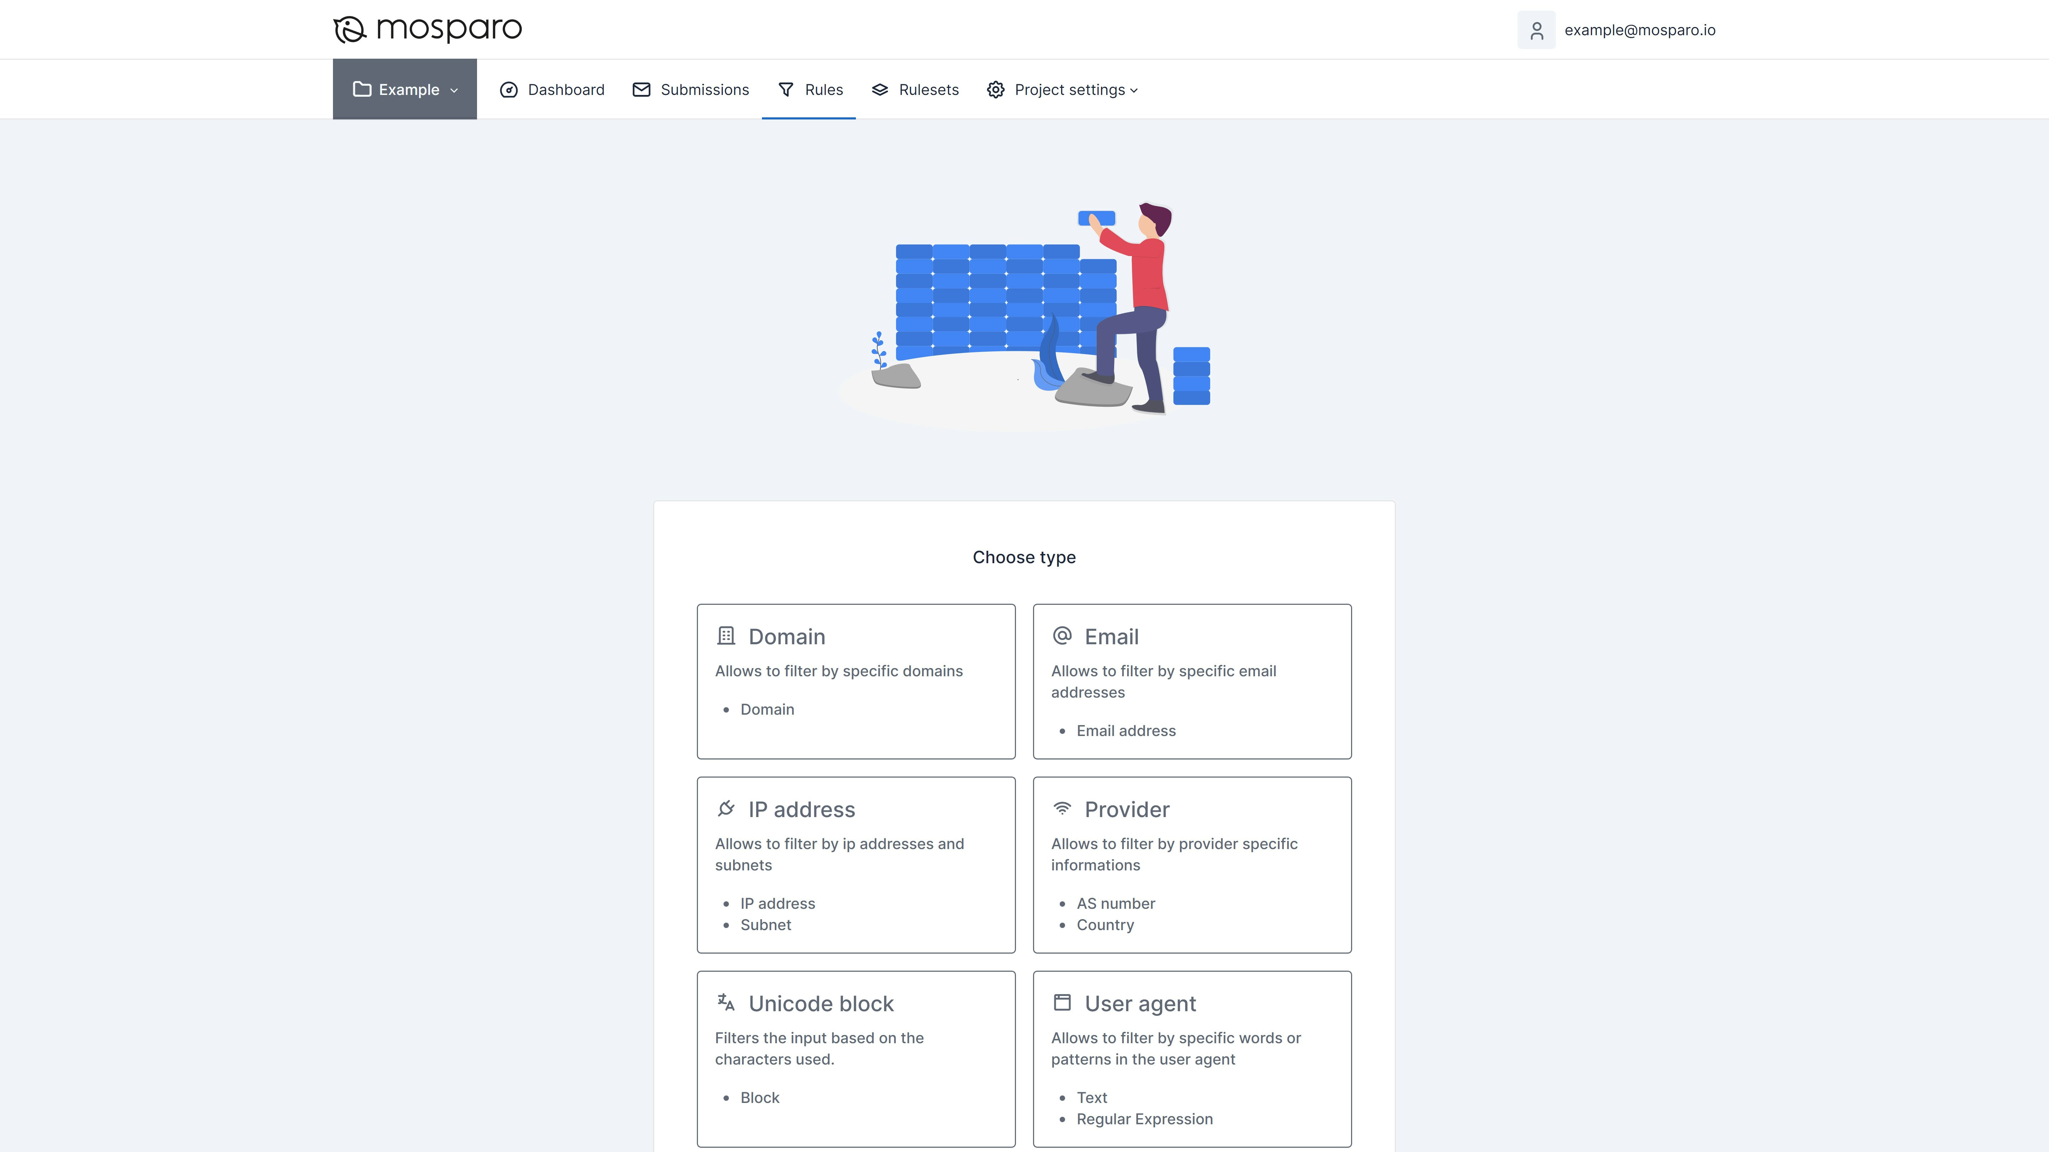Image resolution: width=2049 pixels, height=1152 pixels.
Task: Click the Domain building icon
Action: coord(725,636)
